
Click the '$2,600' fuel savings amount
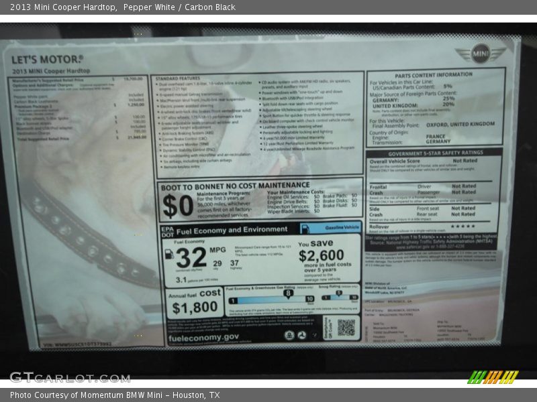[x=322, y=255]
